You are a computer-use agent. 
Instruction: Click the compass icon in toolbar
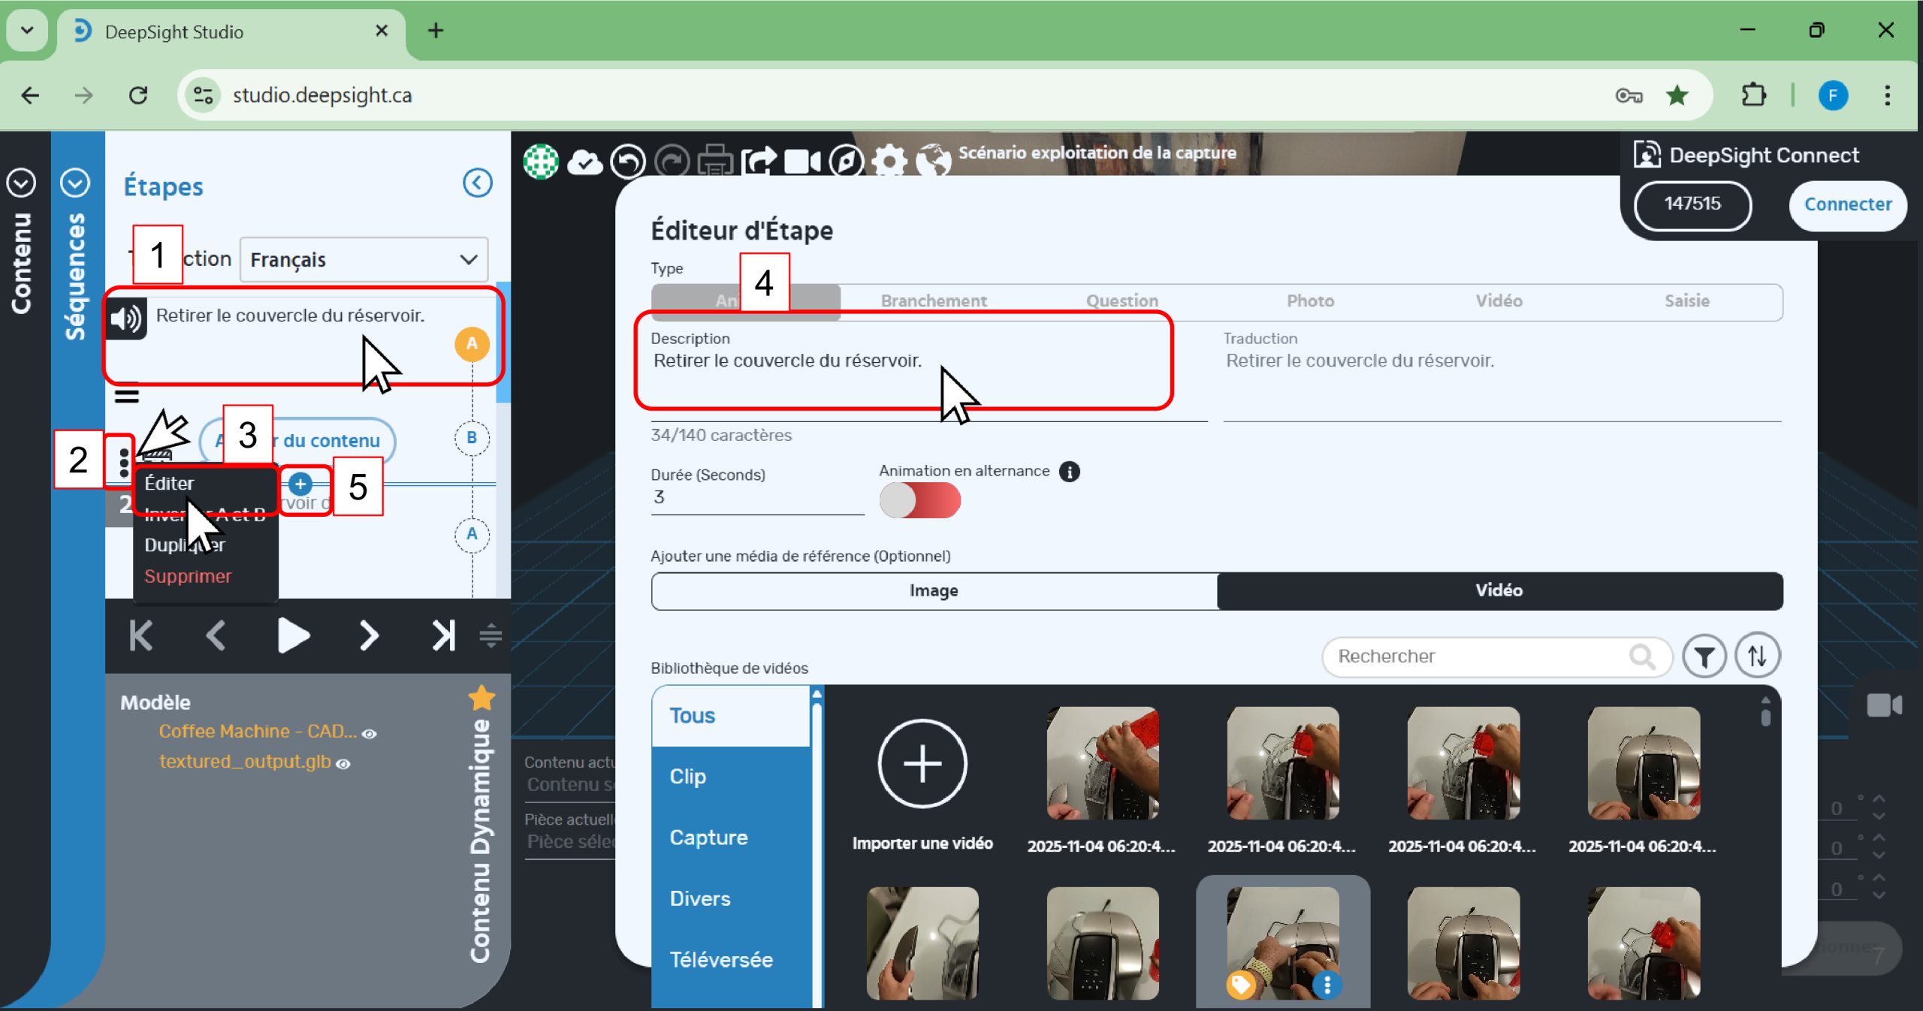(x=846, y=161)
